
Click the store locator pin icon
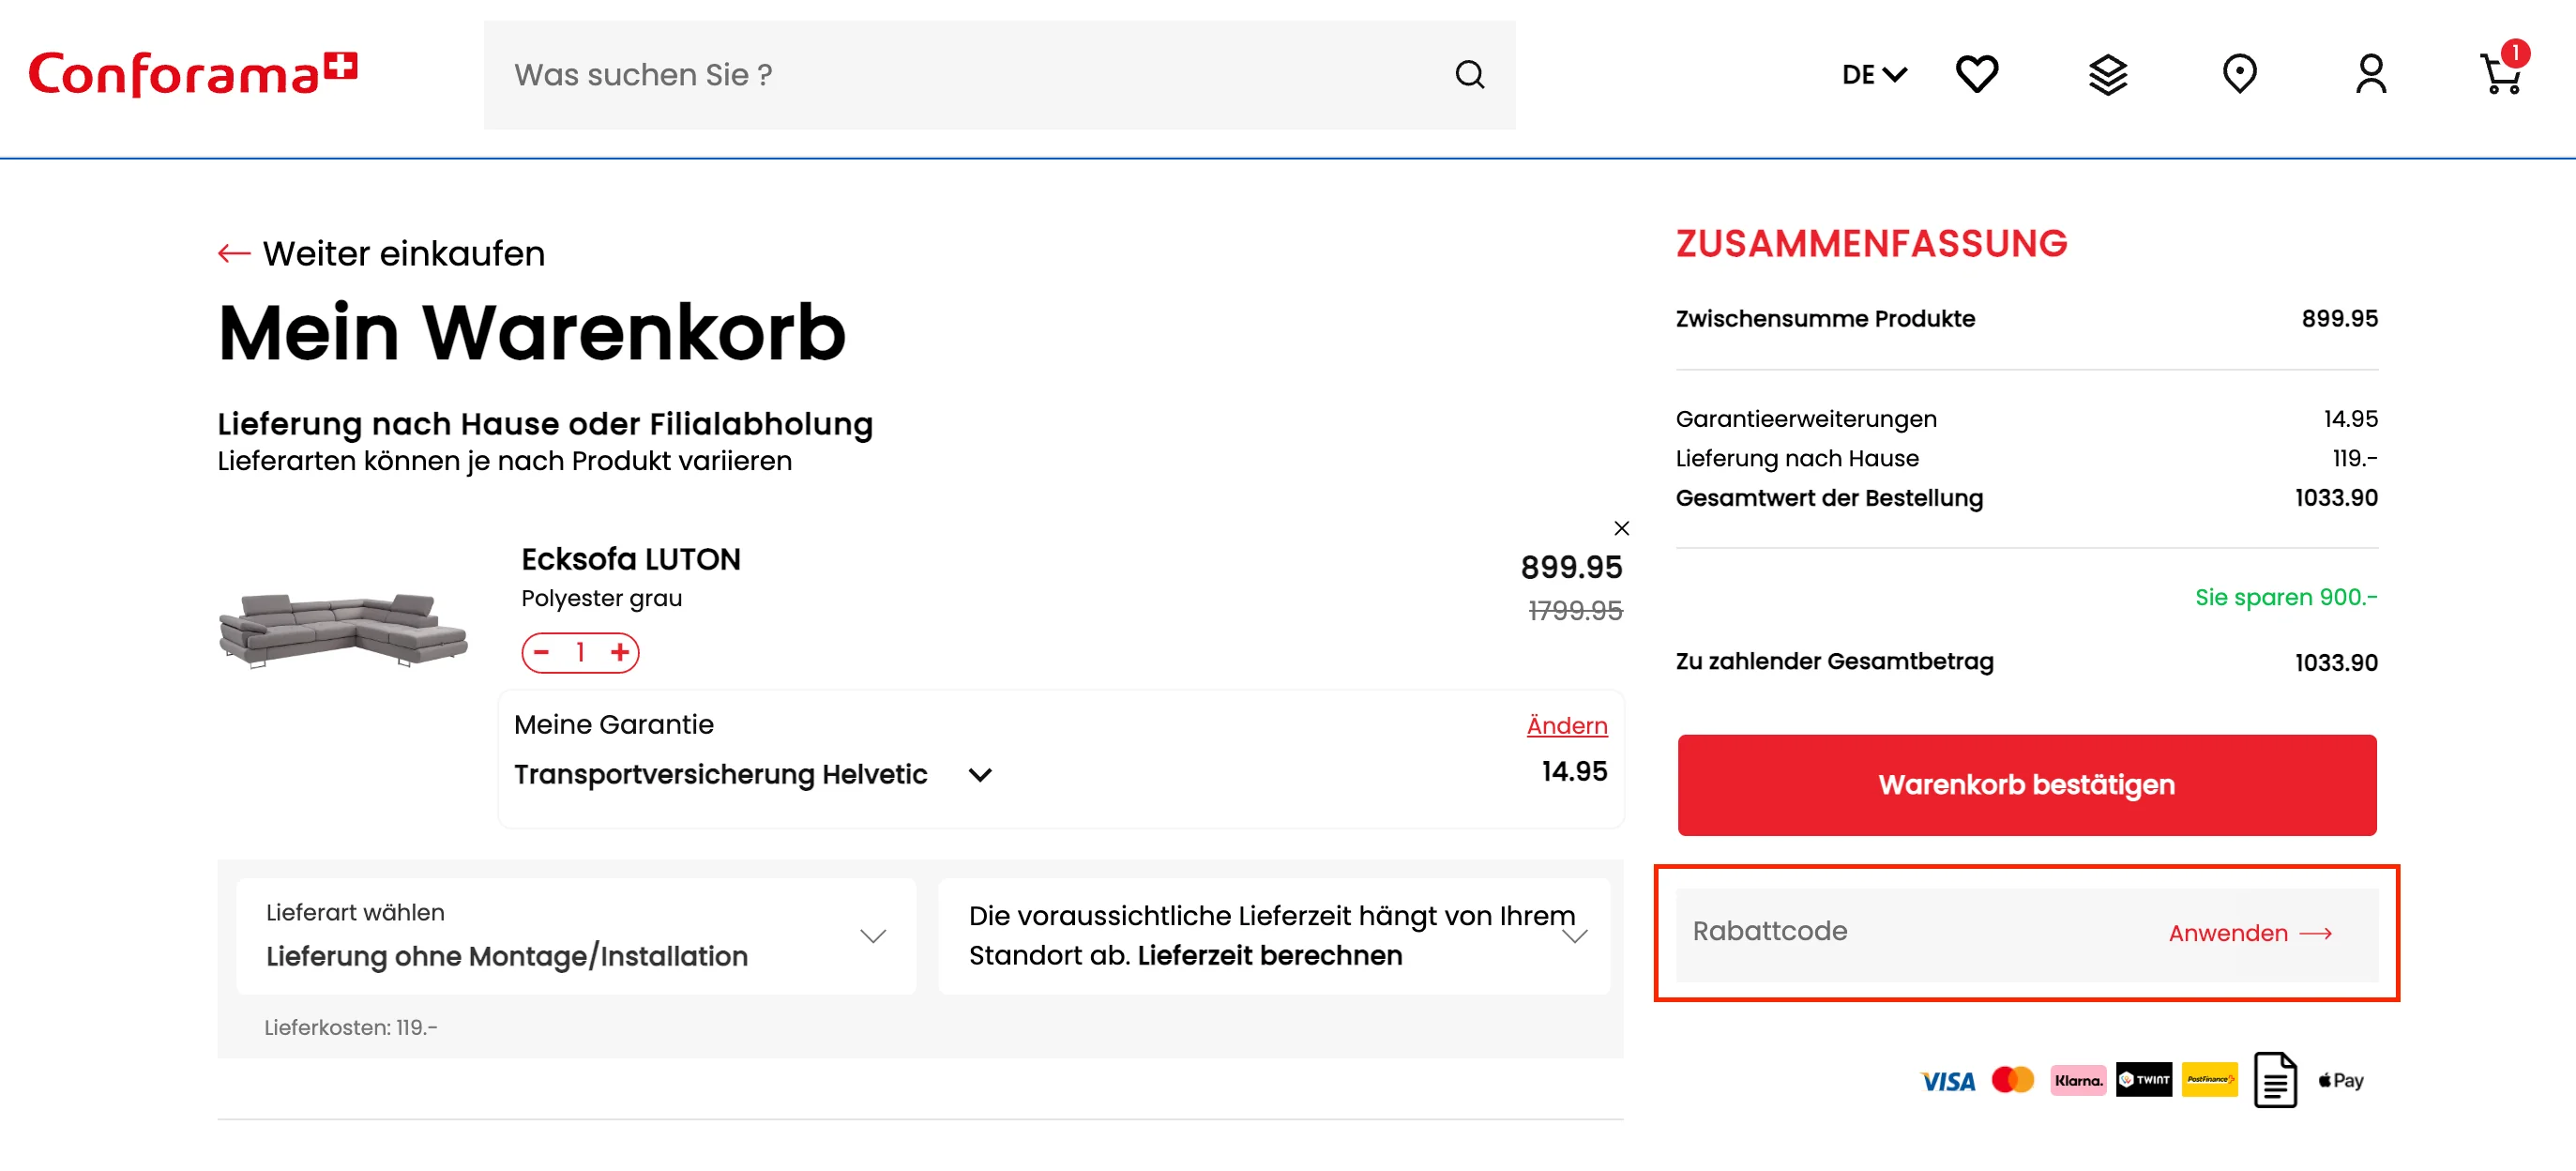click(2240, 73)
